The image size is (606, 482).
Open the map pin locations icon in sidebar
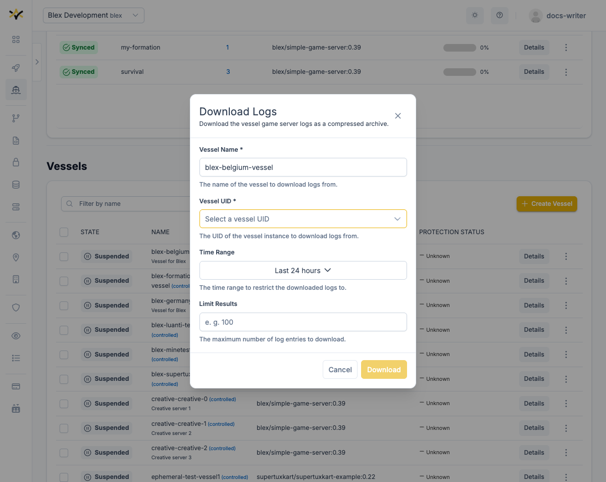click(16, 257)
